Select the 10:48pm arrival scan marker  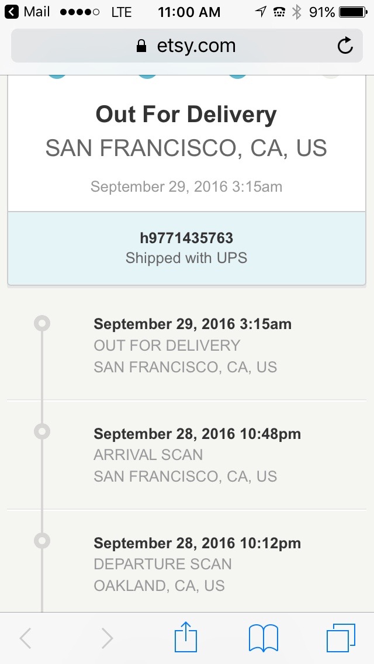(42, 432)
